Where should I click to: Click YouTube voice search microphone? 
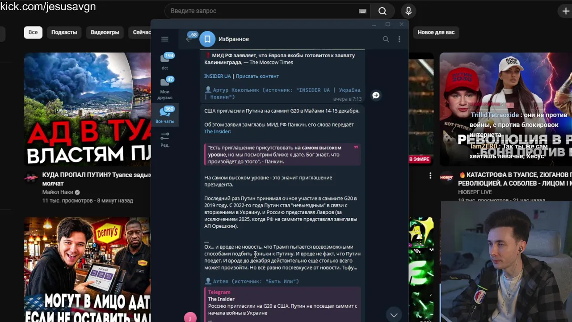pyautogui.click(x=408, y=11)
